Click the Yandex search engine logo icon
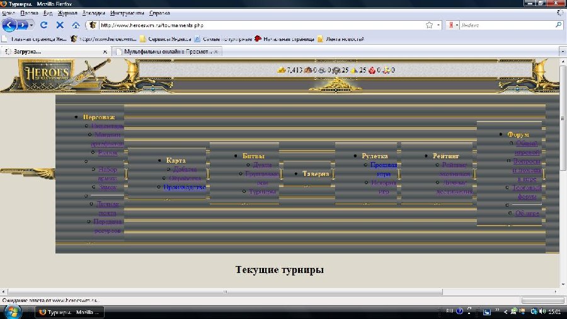This screenshot has width=567, height=319. (451, 25)
